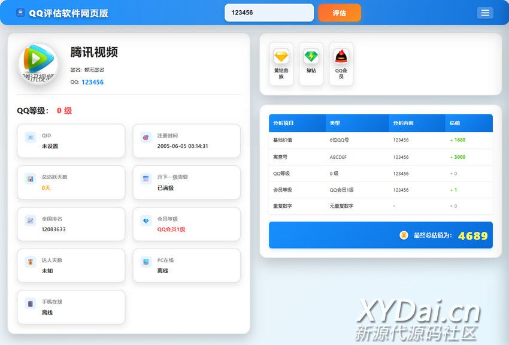Click the 全国排名 trend icon
The height and width of the screenshot is (345, 509).
coord(31,220)
